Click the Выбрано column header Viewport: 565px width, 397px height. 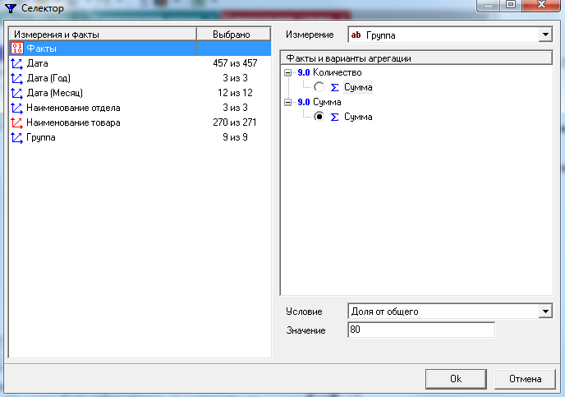point(233,35)
